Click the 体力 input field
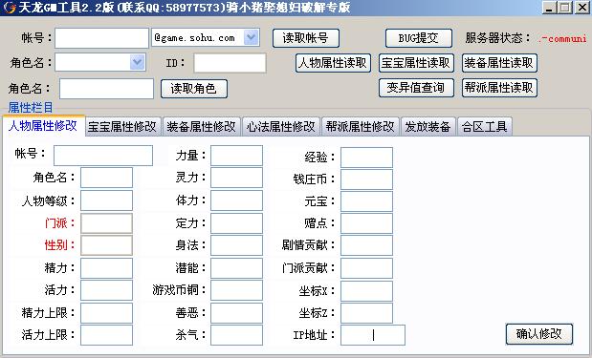The height and width of the screenshot is (358, 592). pos(237,200)
